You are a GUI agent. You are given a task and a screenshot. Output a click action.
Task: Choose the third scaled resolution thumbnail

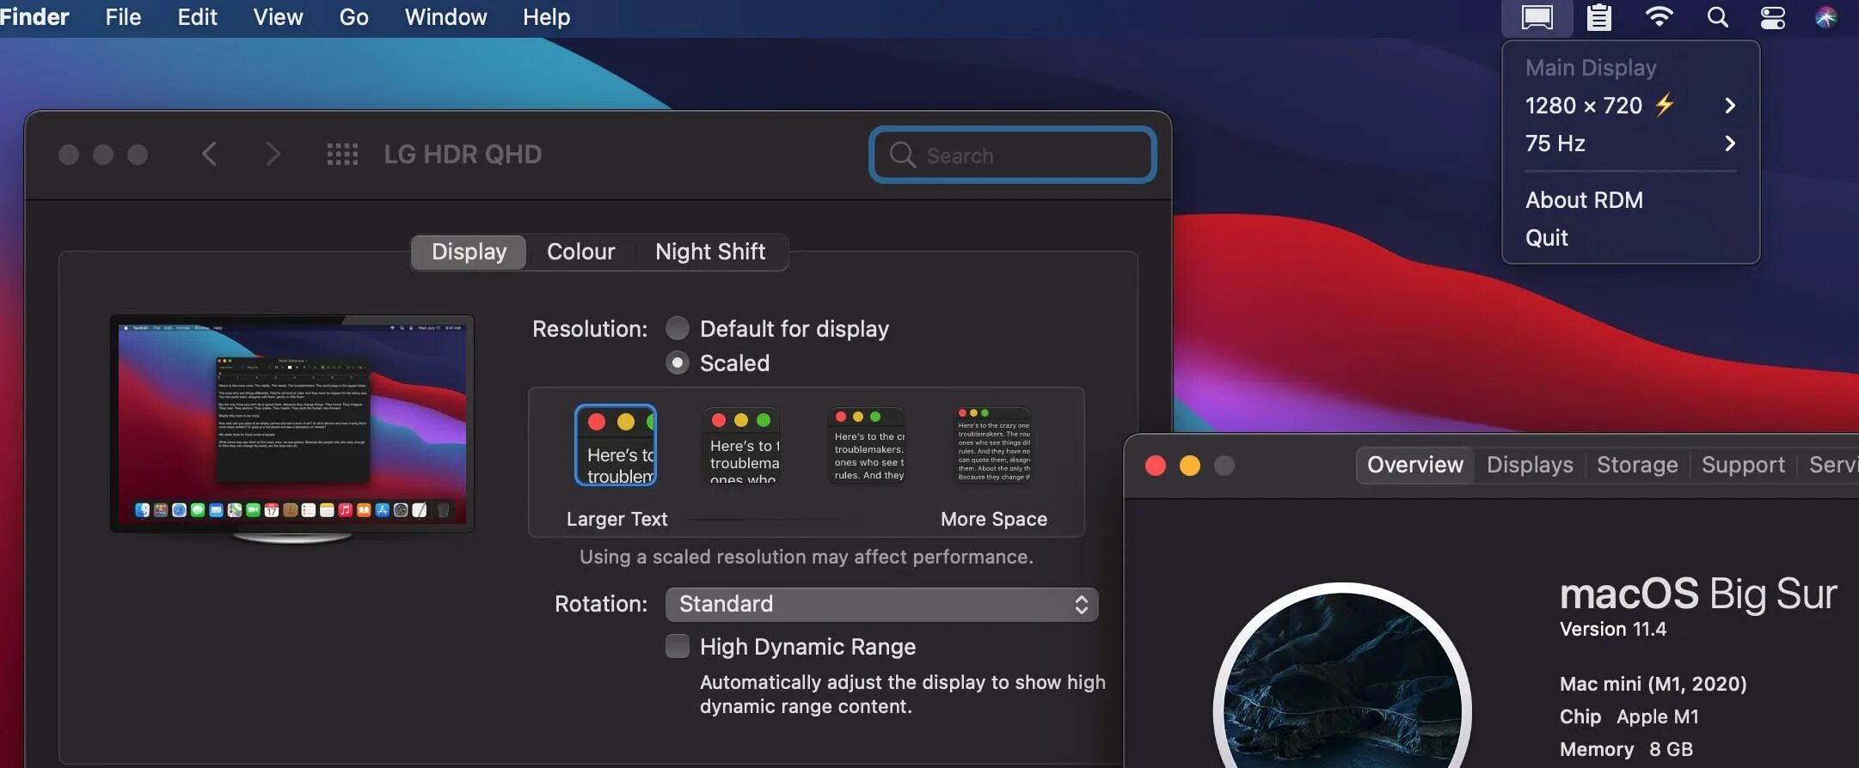(867, 445)
